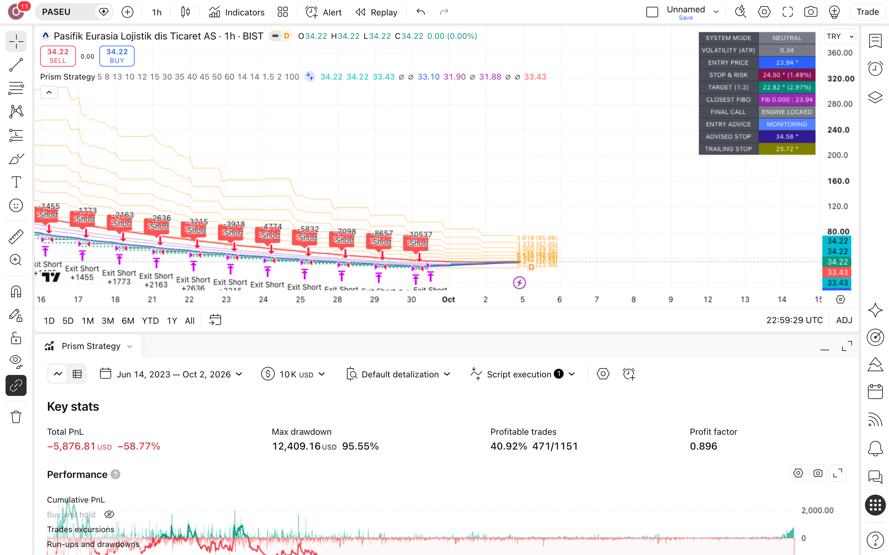Undo the last chart action
This screenshot has height=555, width=889.
[421, 12]
